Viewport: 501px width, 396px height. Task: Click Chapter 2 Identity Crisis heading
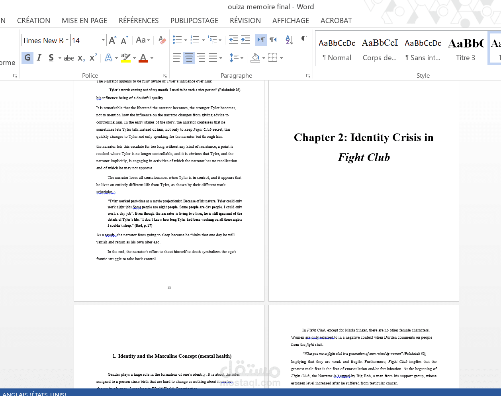[364, 137]
